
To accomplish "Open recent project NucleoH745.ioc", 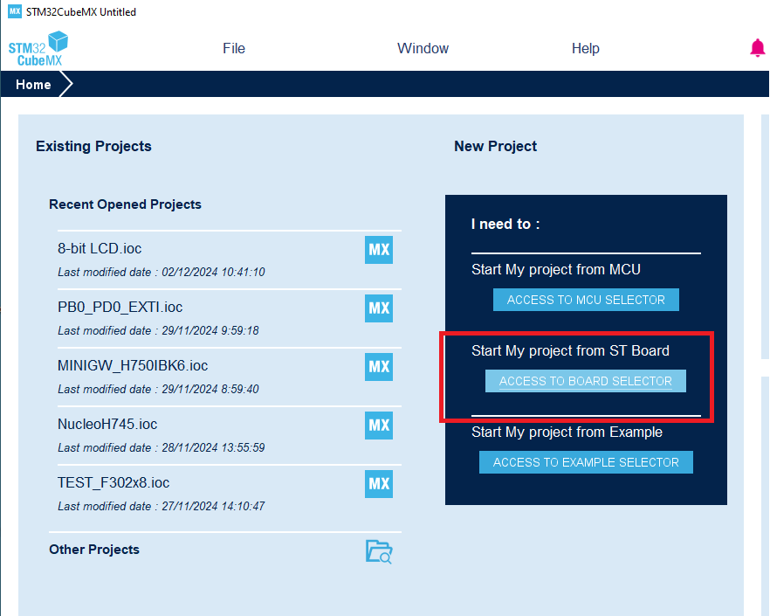I will [x=107, y=424].
